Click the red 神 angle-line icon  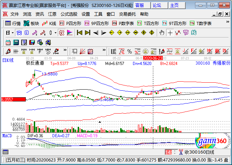point(209,51)
